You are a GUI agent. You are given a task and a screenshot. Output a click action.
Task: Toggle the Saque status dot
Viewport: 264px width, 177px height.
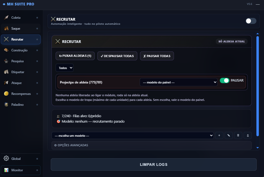coord(37,29)
